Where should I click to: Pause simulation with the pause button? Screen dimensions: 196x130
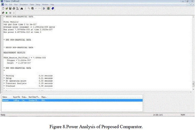tap(14, 13)
